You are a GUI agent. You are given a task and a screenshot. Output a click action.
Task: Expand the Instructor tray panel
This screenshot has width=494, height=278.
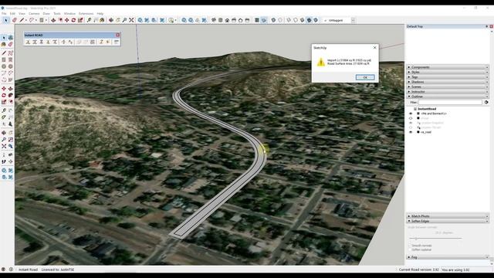pos(448,92)
